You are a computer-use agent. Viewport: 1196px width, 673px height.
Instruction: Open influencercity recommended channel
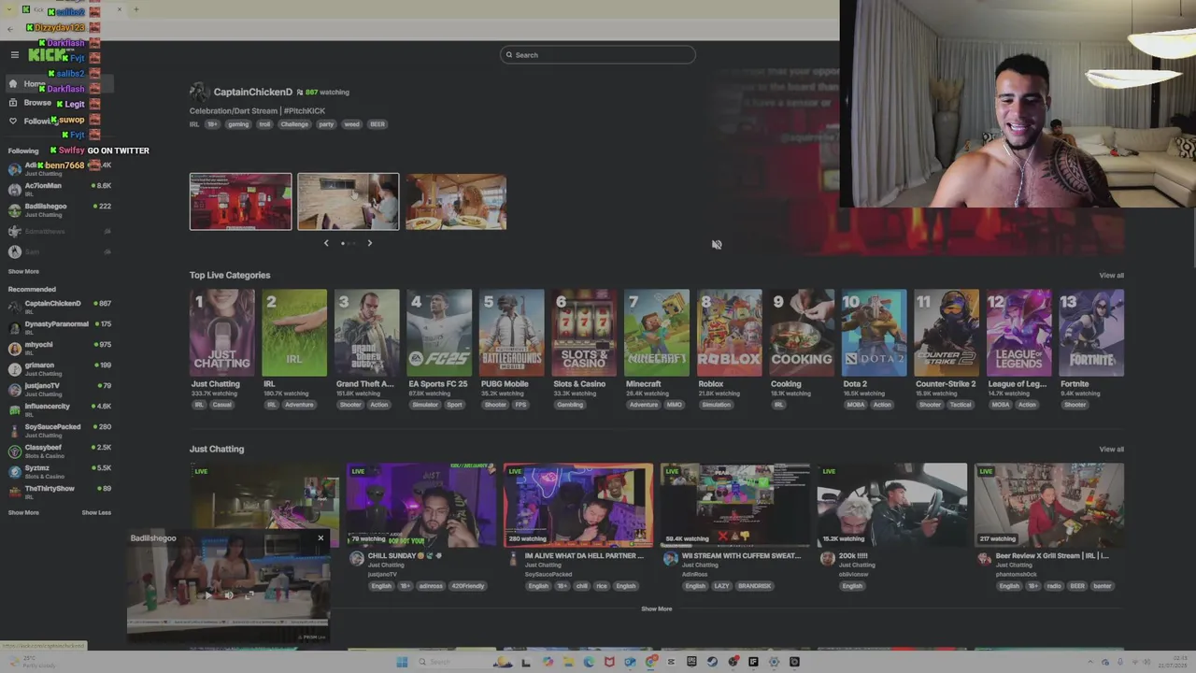59,410
